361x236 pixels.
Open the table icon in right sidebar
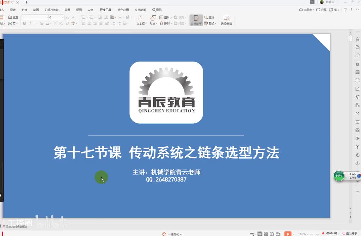357,72
